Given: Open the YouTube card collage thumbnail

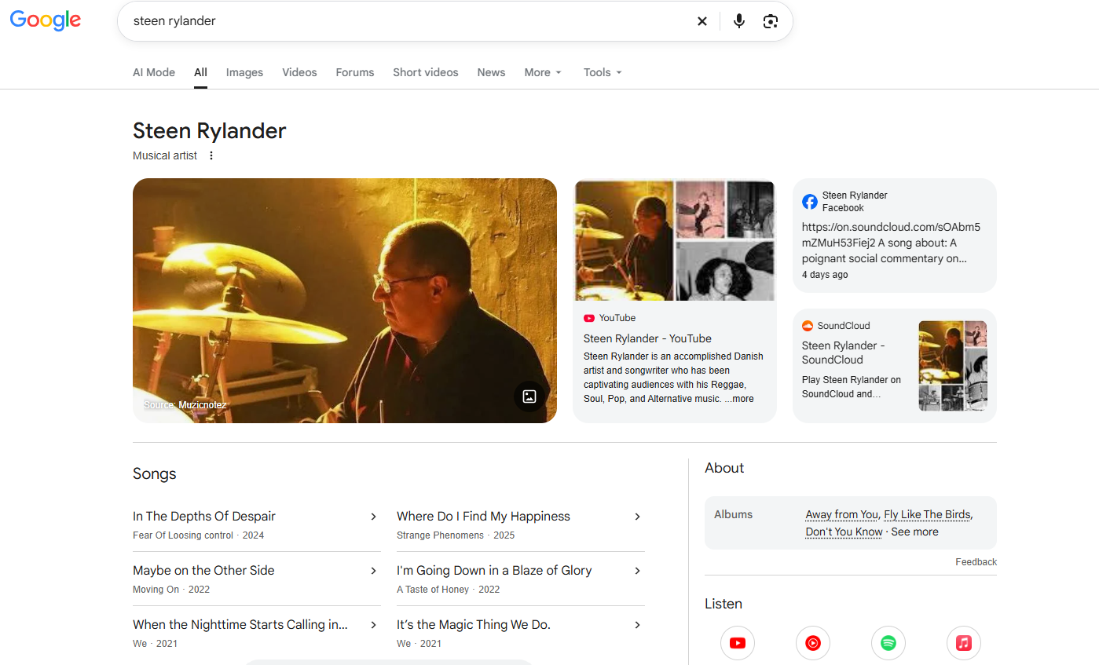Looking at the screenshot, I should (675, 240).
